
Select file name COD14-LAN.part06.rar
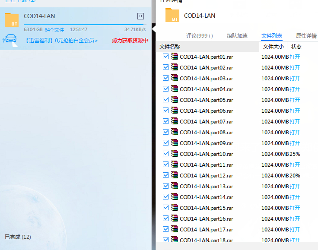tap(207, 111)
